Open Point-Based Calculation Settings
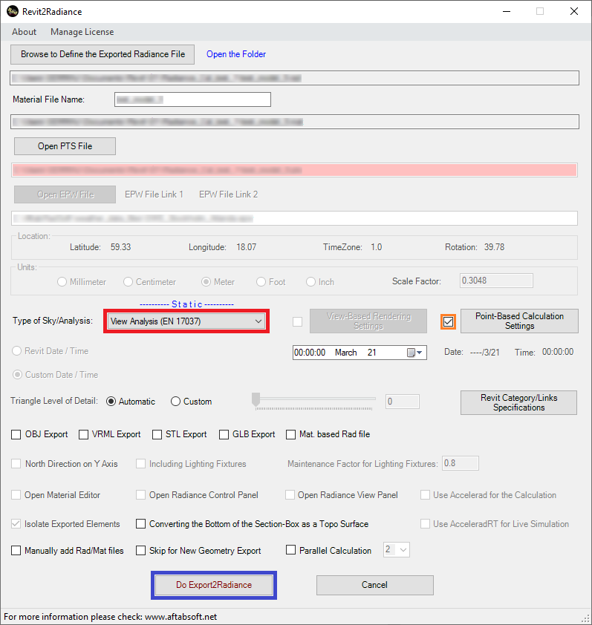This screenshot has height=625, width=592. (x=519, y=321)
